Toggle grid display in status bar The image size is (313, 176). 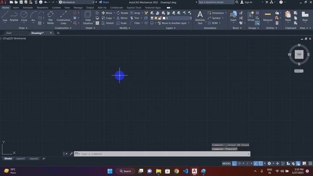click(234, 163)
